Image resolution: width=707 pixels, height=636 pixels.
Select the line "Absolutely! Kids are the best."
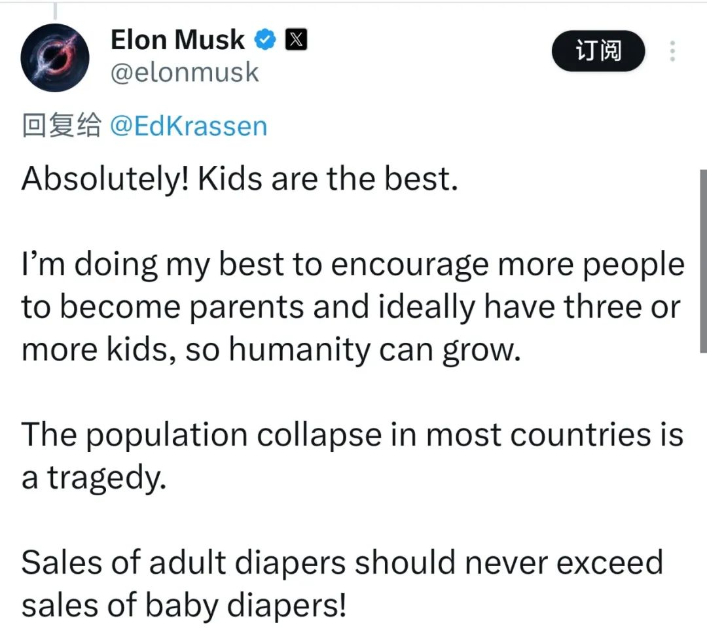(240, 179)
